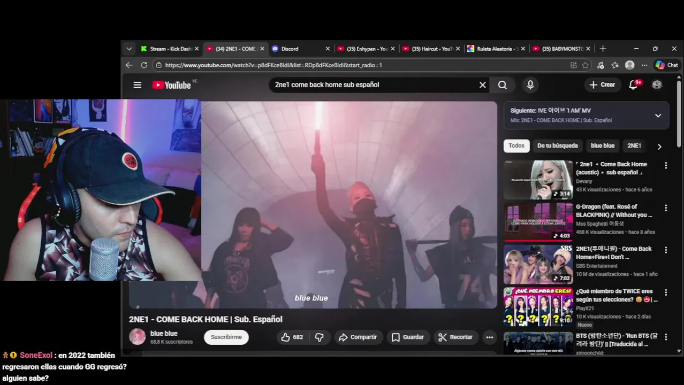Add page to favorites star
Screen dimensions: 684x385
[x=586, y=65]
